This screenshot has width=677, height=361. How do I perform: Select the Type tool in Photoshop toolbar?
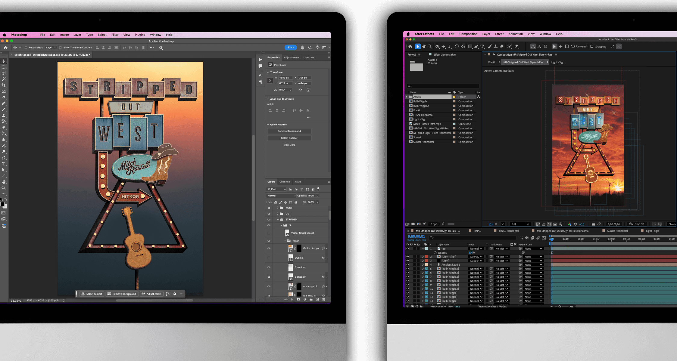point(4,164)
